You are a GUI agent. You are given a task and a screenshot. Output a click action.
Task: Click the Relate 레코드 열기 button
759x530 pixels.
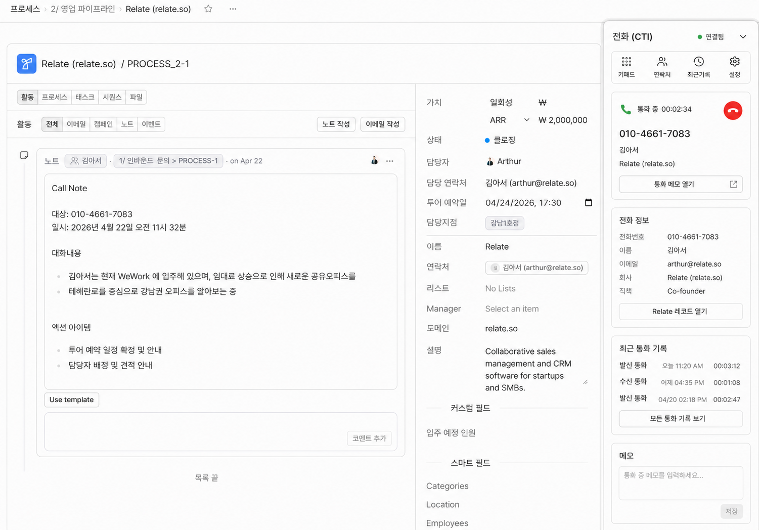point(681,312)
